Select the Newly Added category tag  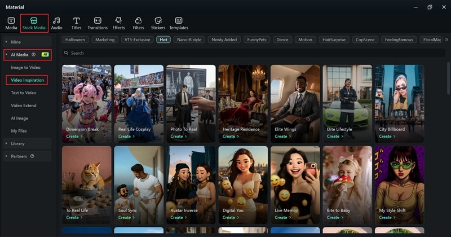click(x=224, y=39)
